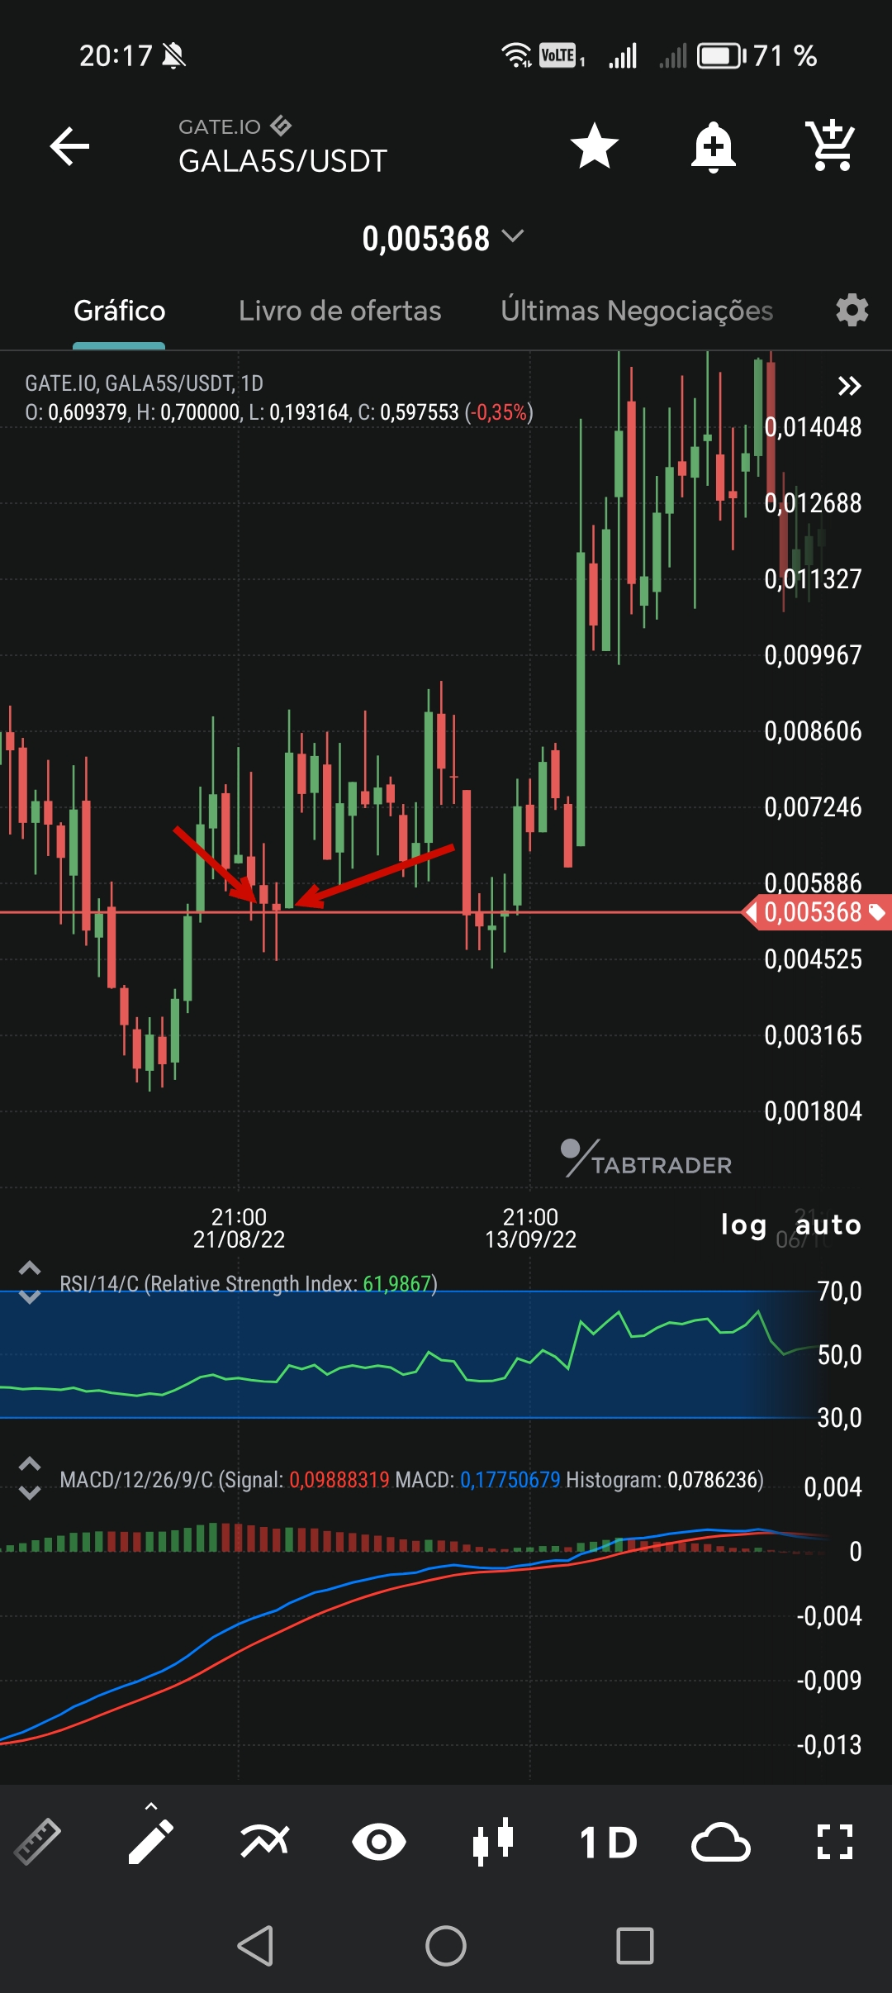The width and height of the screenshot is (892, 1993).
Task: Toggle auto scale on chart
Action: [828, 1225]
